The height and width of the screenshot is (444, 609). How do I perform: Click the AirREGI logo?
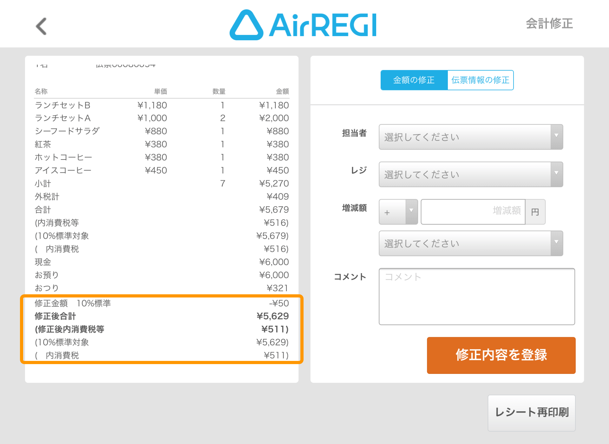point(303,25)
